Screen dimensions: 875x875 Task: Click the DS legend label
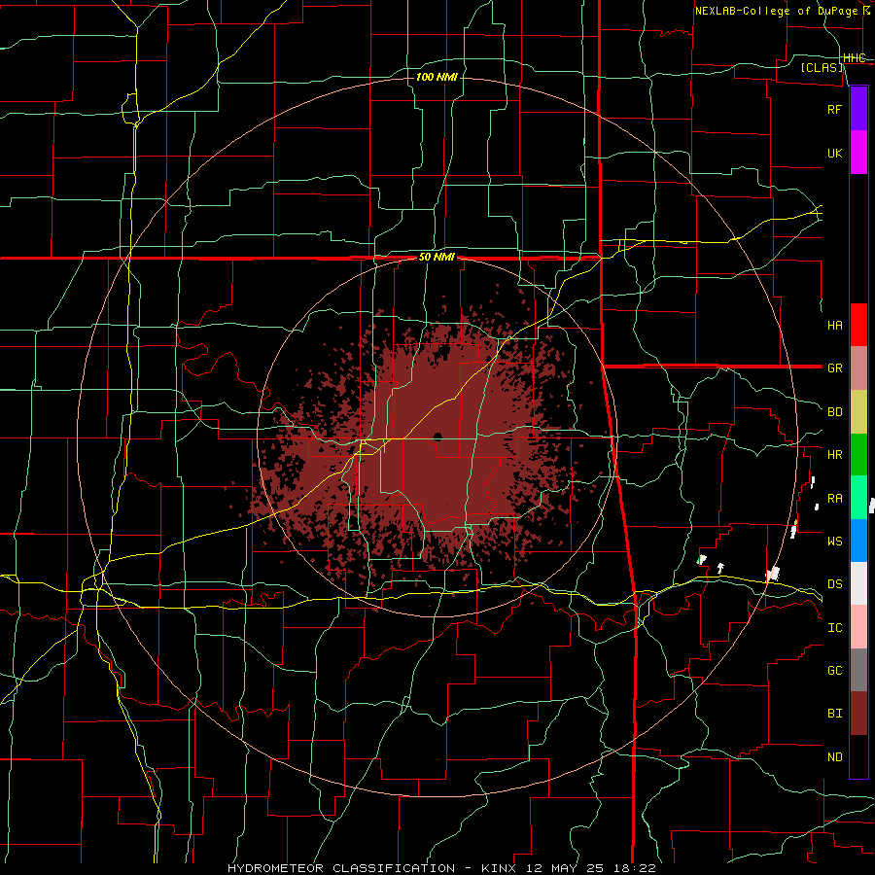835,584
